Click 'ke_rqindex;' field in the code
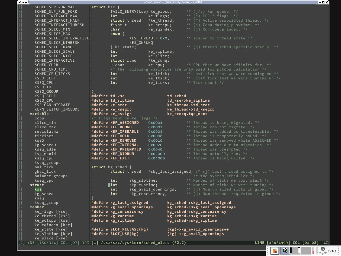341x256 pixels. click(161, 29)
